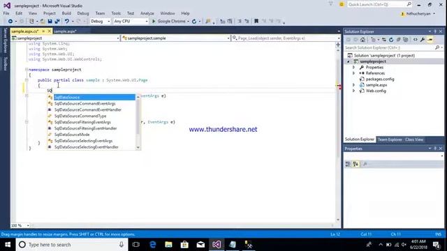447x251 pixels.
Task: Click the Save All icon
Action: [57, 22]
